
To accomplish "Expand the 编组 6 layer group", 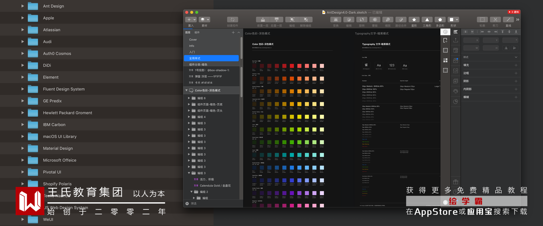I will (x=189, y=98).
